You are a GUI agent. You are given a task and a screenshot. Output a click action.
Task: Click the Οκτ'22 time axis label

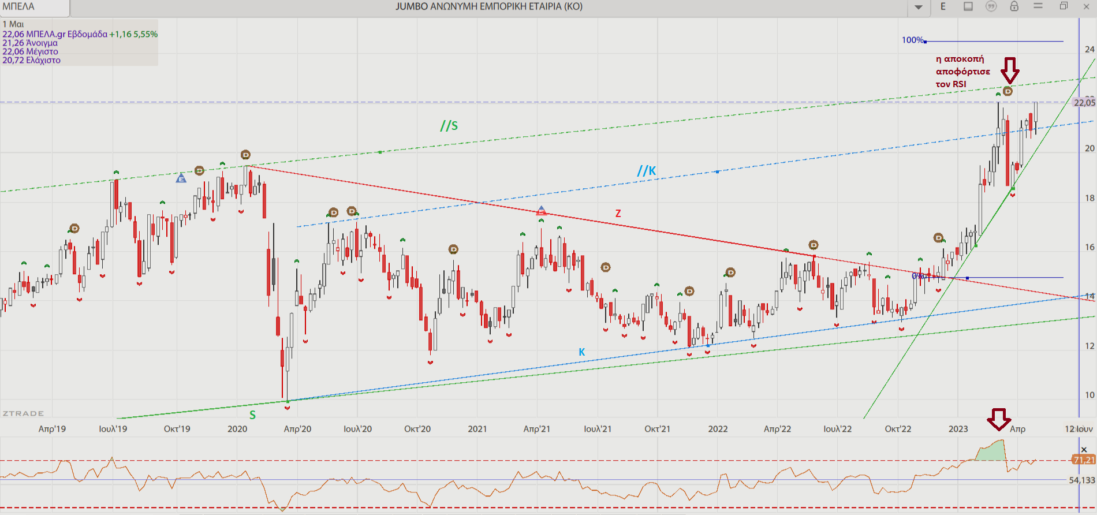pyautogui.click(x=898, y=429)
